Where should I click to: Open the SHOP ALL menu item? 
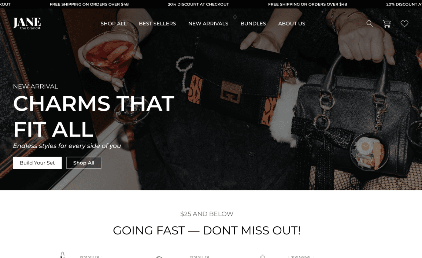coord(113,24)
